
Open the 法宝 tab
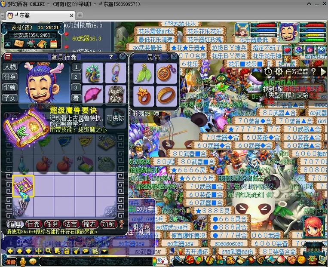click(71, 224)
